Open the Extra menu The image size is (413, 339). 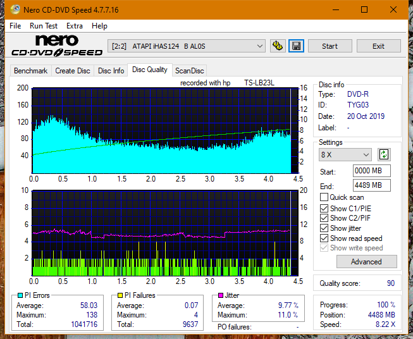pyautogui.click(x=75, y=26)
